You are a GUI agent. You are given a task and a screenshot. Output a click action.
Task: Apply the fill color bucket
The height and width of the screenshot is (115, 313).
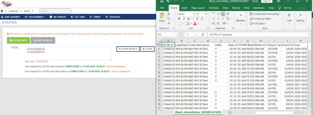pos(188,23)
